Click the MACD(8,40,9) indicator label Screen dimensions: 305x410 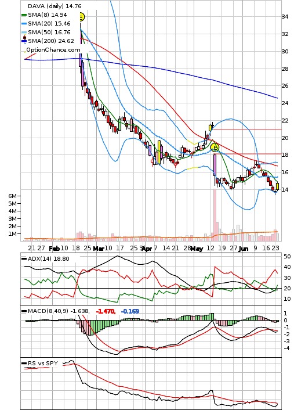(x=58, y=311)
